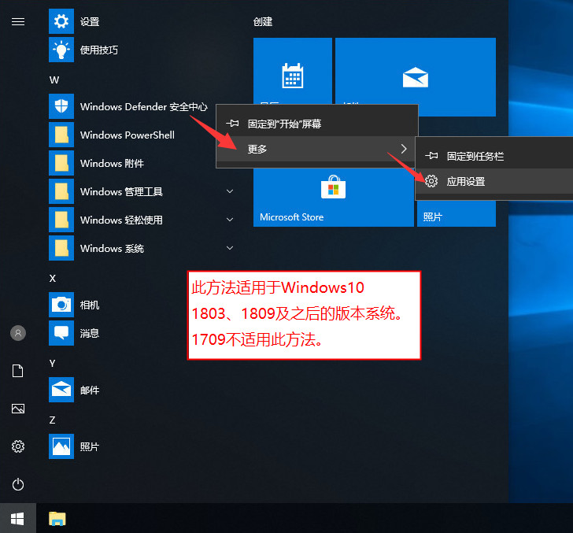The width and height of the screenshot is (573, 533).
Task: Open Documents from the left rail icon
Action: [18, 371]
